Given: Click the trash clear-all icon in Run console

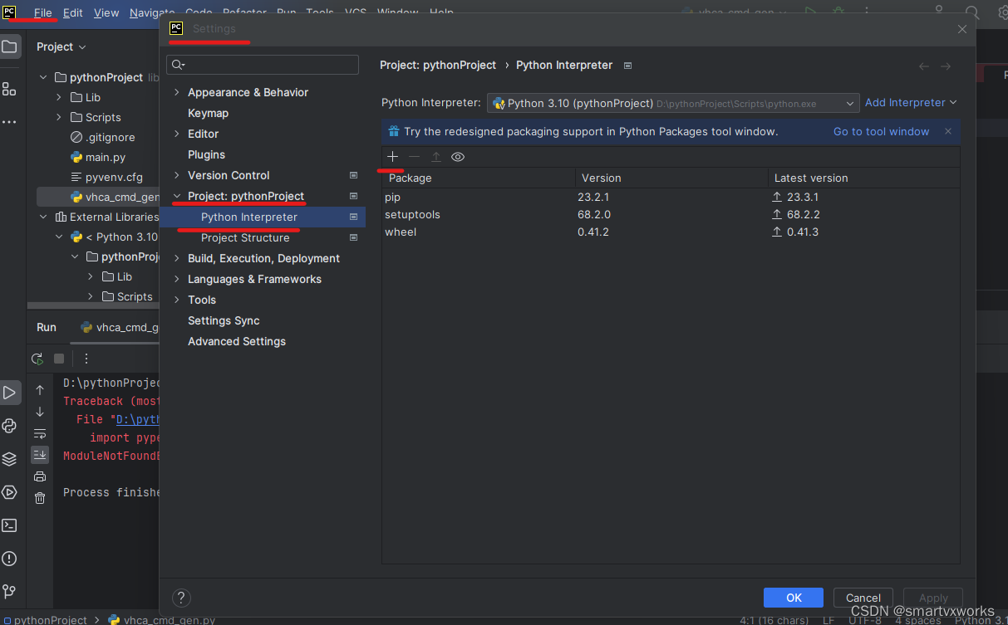Looking at the screenshot, I should (x=40, y=498).
